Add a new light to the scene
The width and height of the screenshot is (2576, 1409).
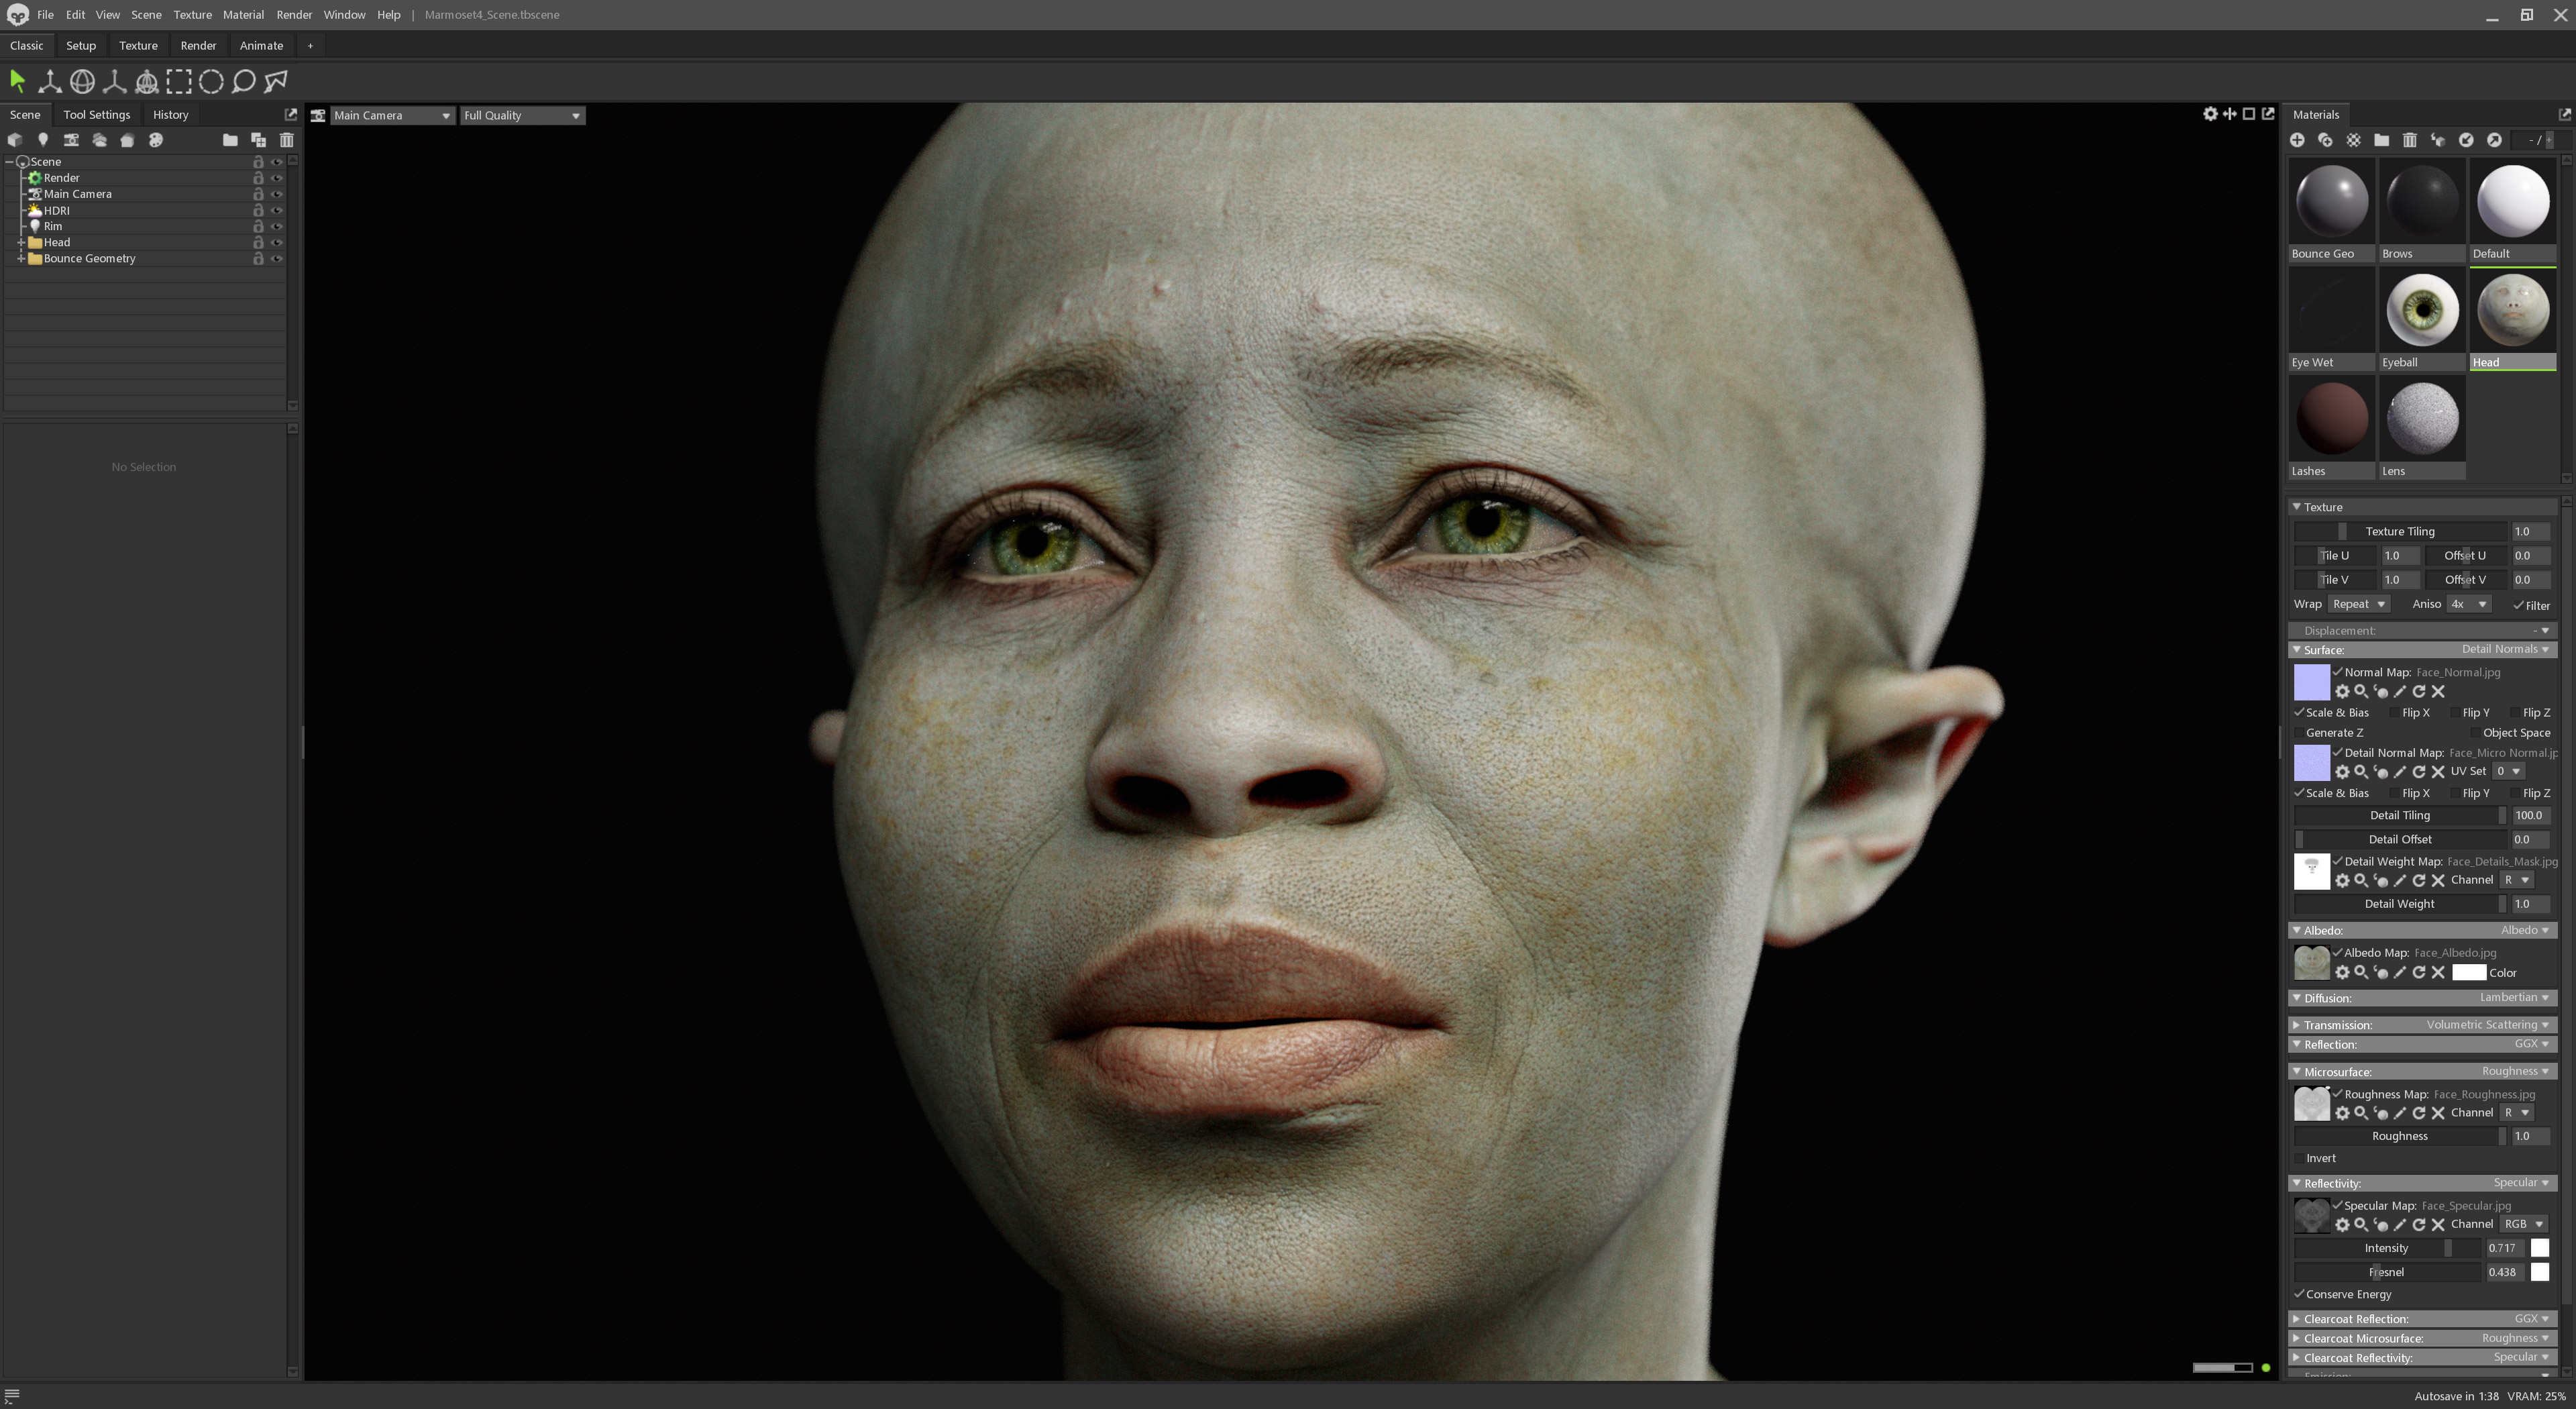pyautogui.click(x=43, y=140)
